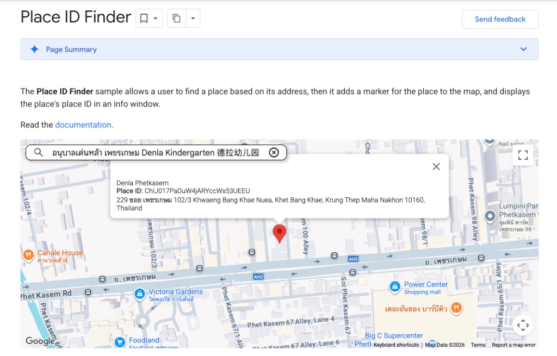Open Keyboard shortcuts on map

pyautogui.click(x=396, y=345)
